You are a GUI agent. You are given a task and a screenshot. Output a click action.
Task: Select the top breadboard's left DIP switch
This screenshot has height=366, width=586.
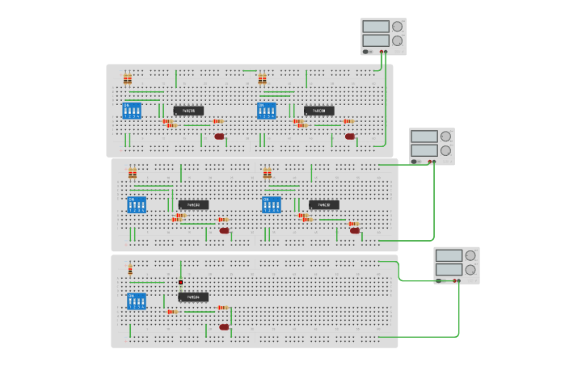click(132, 111)
